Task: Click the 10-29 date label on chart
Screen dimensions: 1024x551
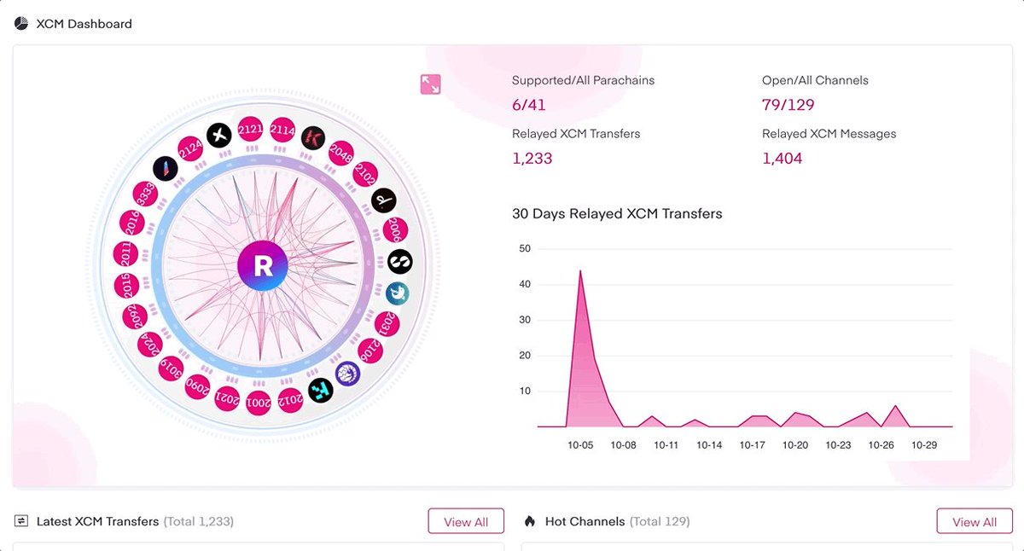Action: [924, 445]
